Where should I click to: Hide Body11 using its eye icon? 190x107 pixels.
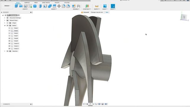pyautogui.click(x=9, y=46)
